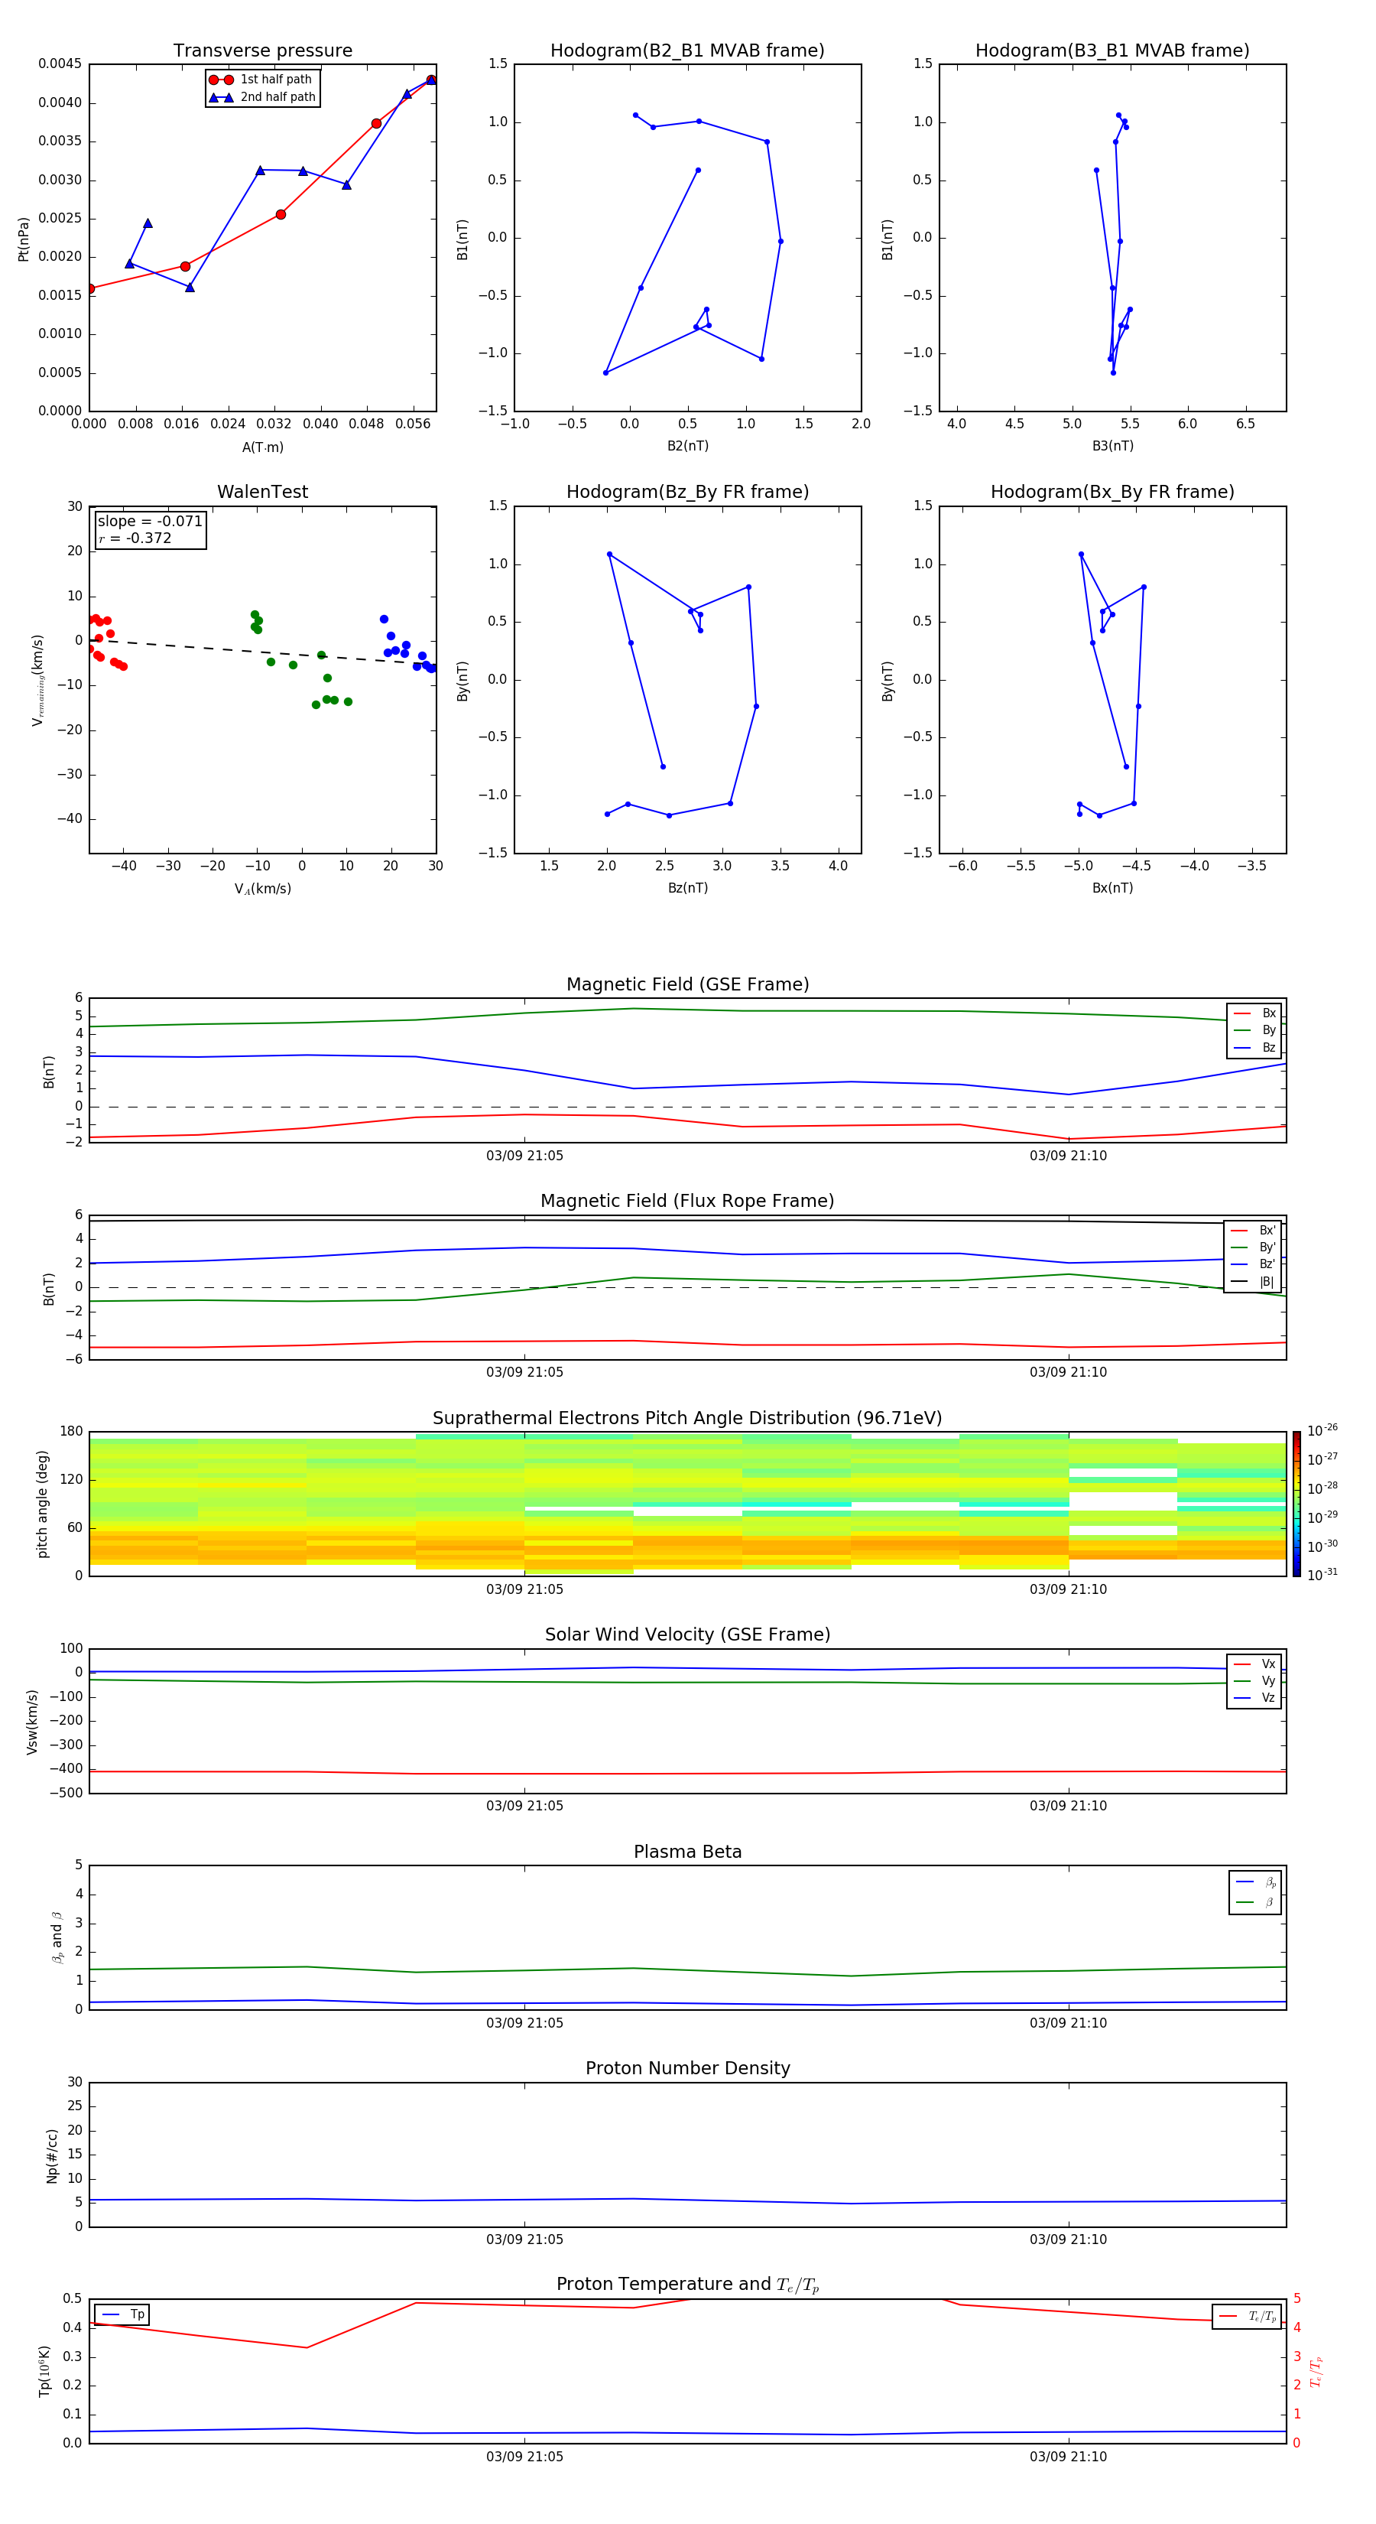Screen dimensions: 1376x2524
Task: Click '03/09 21:05' tick under Plasma Beta plot
Action: (x=525, y=2023)
